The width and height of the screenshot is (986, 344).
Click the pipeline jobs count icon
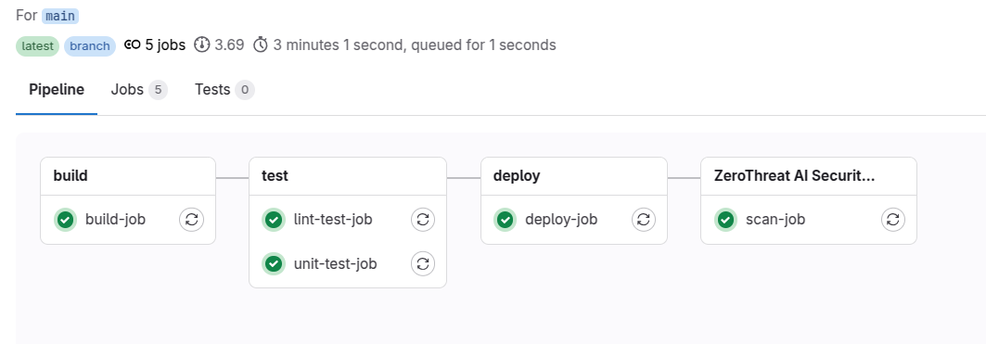(132, 45)
